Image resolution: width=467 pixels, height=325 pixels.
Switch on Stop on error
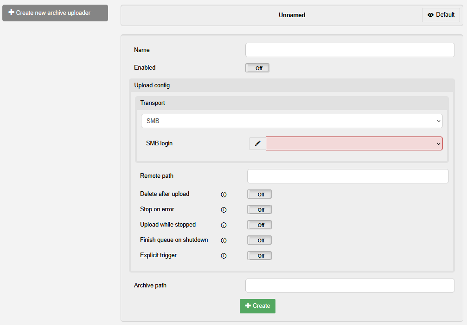pos(259,210)
